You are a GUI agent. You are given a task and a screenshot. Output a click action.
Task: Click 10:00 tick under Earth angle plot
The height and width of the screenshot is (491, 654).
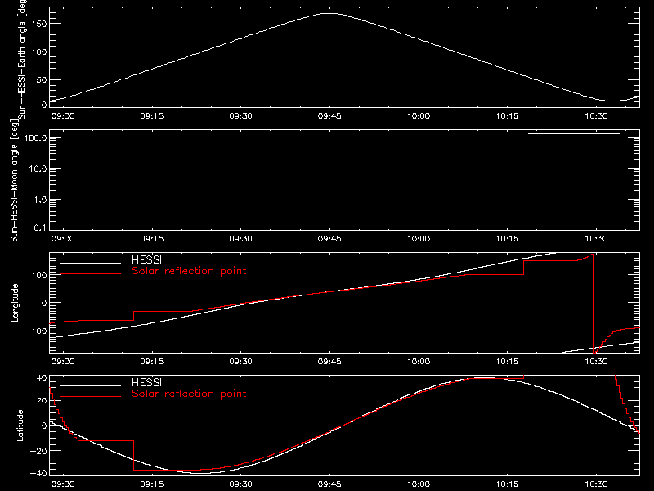pos(419,115)
